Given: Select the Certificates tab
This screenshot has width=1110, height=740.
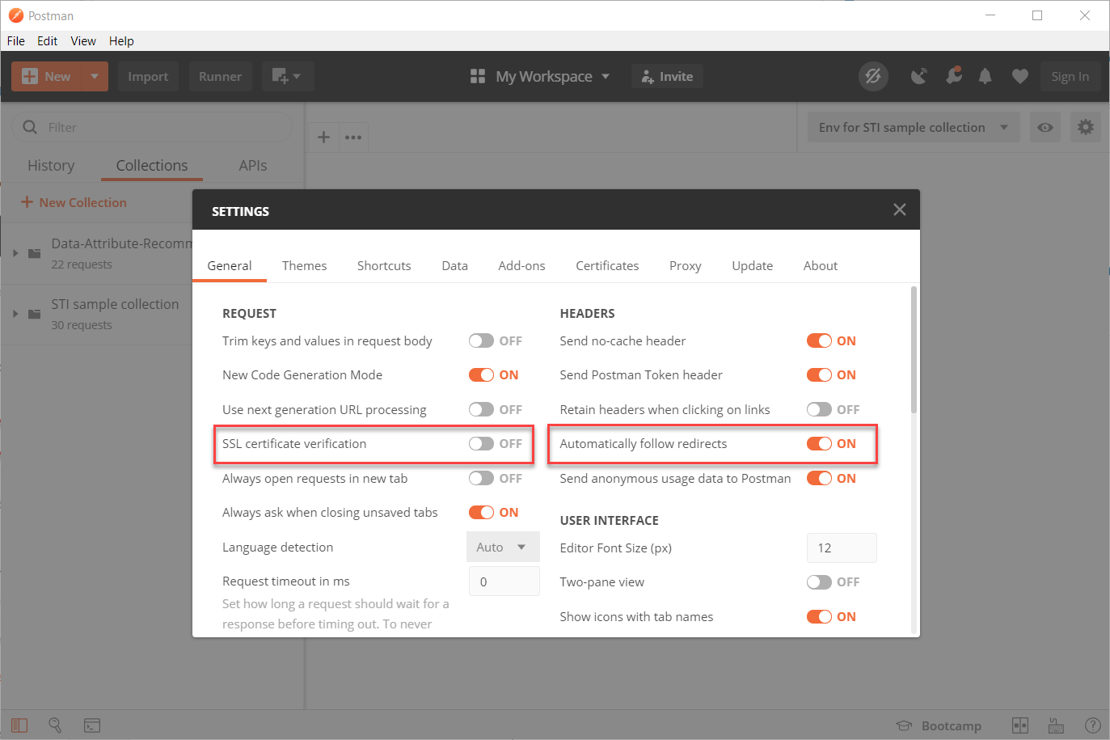Looking at the screenshot, I should point(607,265).
